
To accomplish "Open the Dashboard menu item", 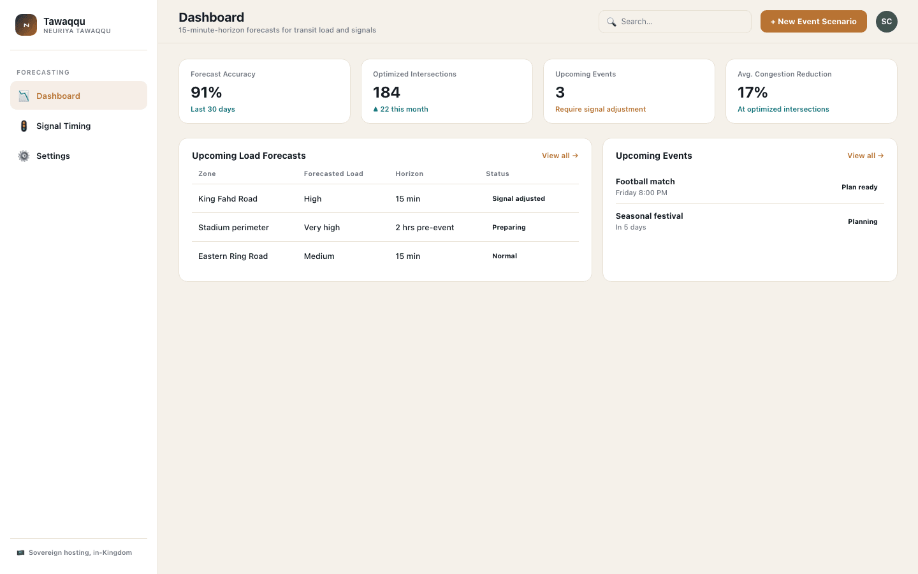I will click(78, 96).
